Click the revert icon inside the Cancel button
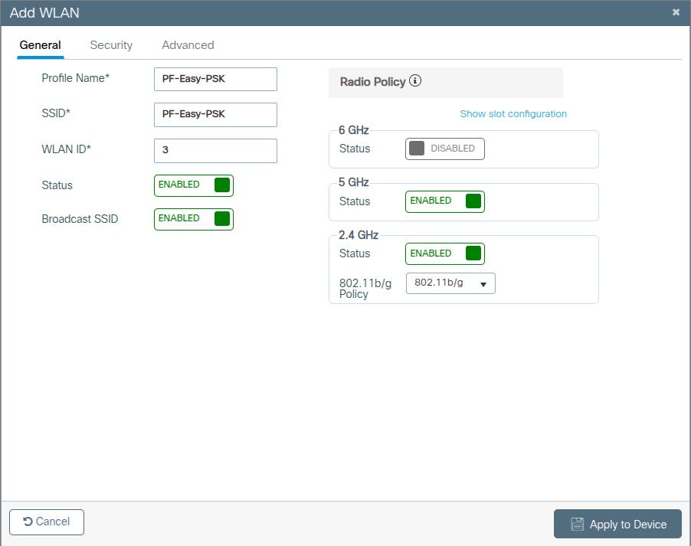This screenshot has width=691, height=546. (x=28, y=521)
